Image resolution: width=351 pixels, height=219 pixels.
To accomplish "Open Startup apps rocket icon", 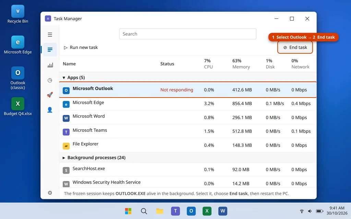I will 50,95.
